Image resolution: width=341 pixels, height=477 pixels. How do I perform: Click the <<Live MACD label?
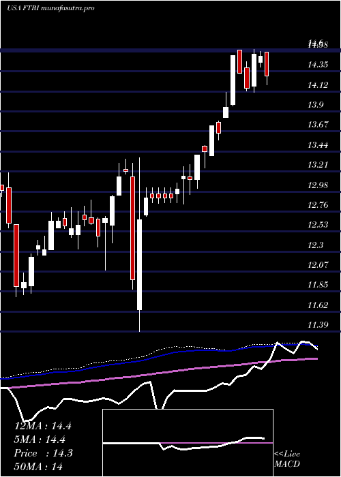pyautogui.click(x=287, y=459)
